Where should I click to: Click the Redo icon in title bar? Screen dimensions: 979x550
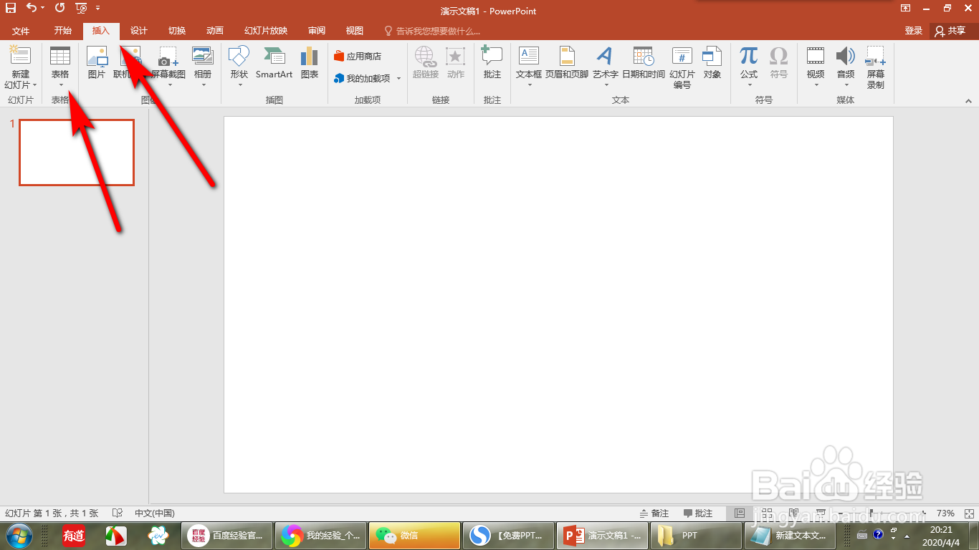coord(59,8)
